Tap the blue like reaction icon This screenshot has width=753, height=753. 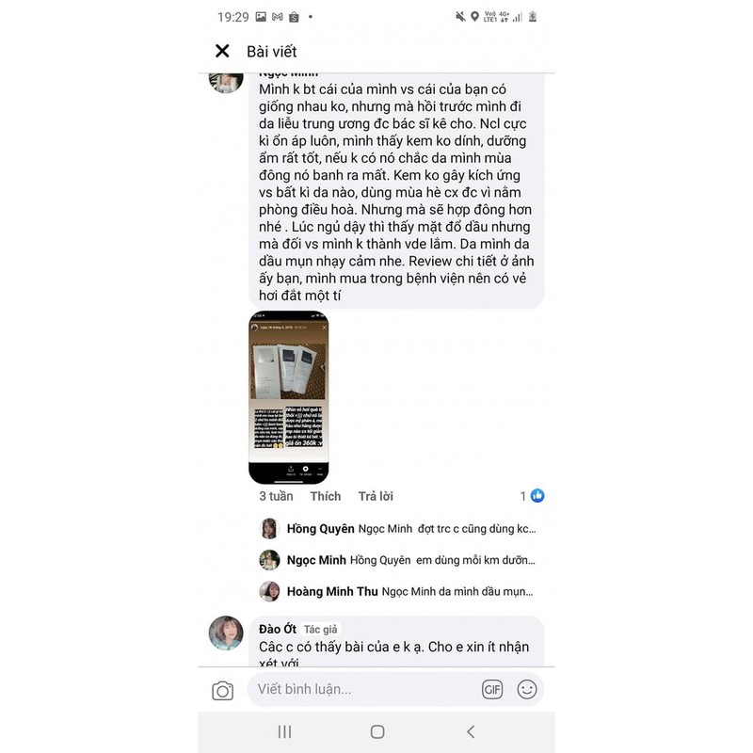[x=537, y=496]
